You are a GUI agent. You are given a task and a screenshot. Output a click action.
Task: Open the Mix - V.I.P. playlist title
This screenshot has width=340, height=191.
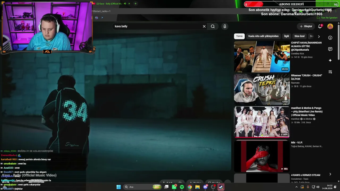point(297,143)
